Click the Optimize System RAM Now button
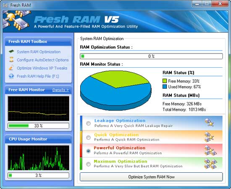 (x=151, y=177)
